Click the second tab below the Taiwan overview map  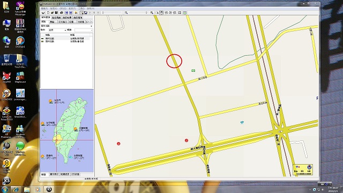click(x=54, y=174)
